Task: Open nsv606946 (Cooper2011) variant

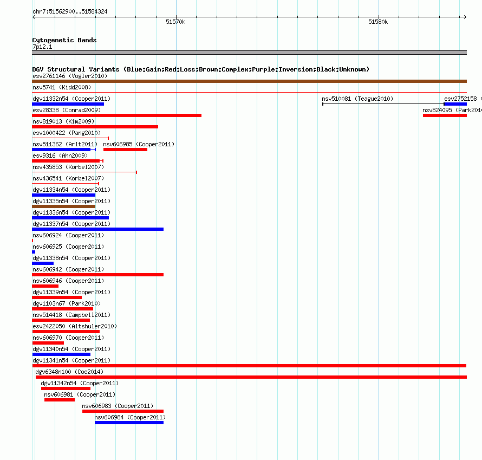Action: tap(68, 281)
